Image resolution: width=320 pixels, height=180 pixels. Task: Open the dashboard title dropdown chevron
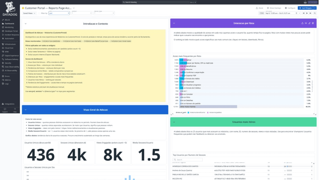(x=74, y=8)
